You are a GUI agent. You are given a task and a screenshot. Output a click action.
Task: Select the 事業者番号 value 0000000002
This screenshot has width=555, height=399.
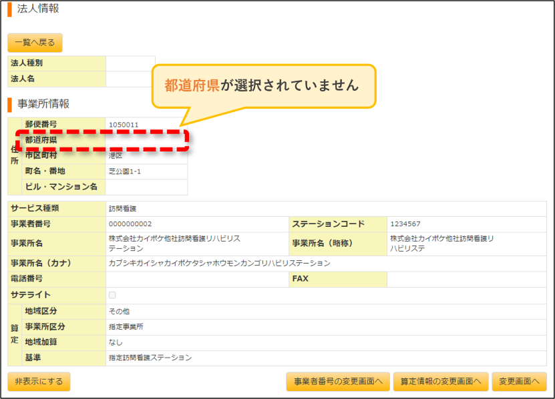tap(130, 224)
